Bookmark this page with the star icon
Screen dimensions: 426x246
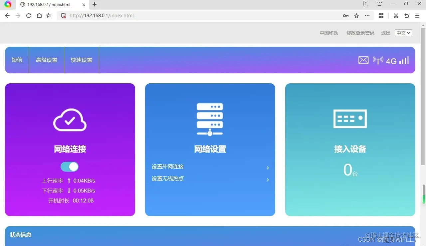pyautogui.click(x=356, y=16)
